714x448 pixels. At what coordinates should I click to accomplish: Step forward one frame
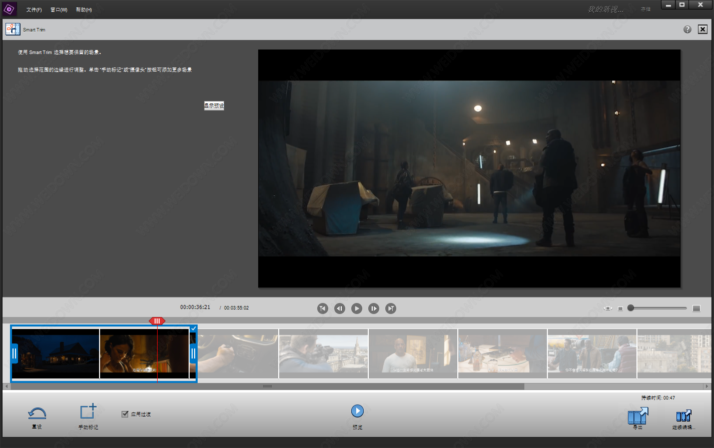point(374,308)
